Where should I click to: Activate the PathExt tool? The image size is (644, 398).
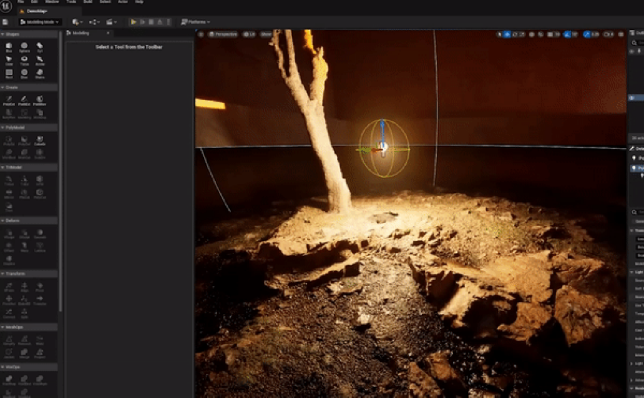coord(24,101)
